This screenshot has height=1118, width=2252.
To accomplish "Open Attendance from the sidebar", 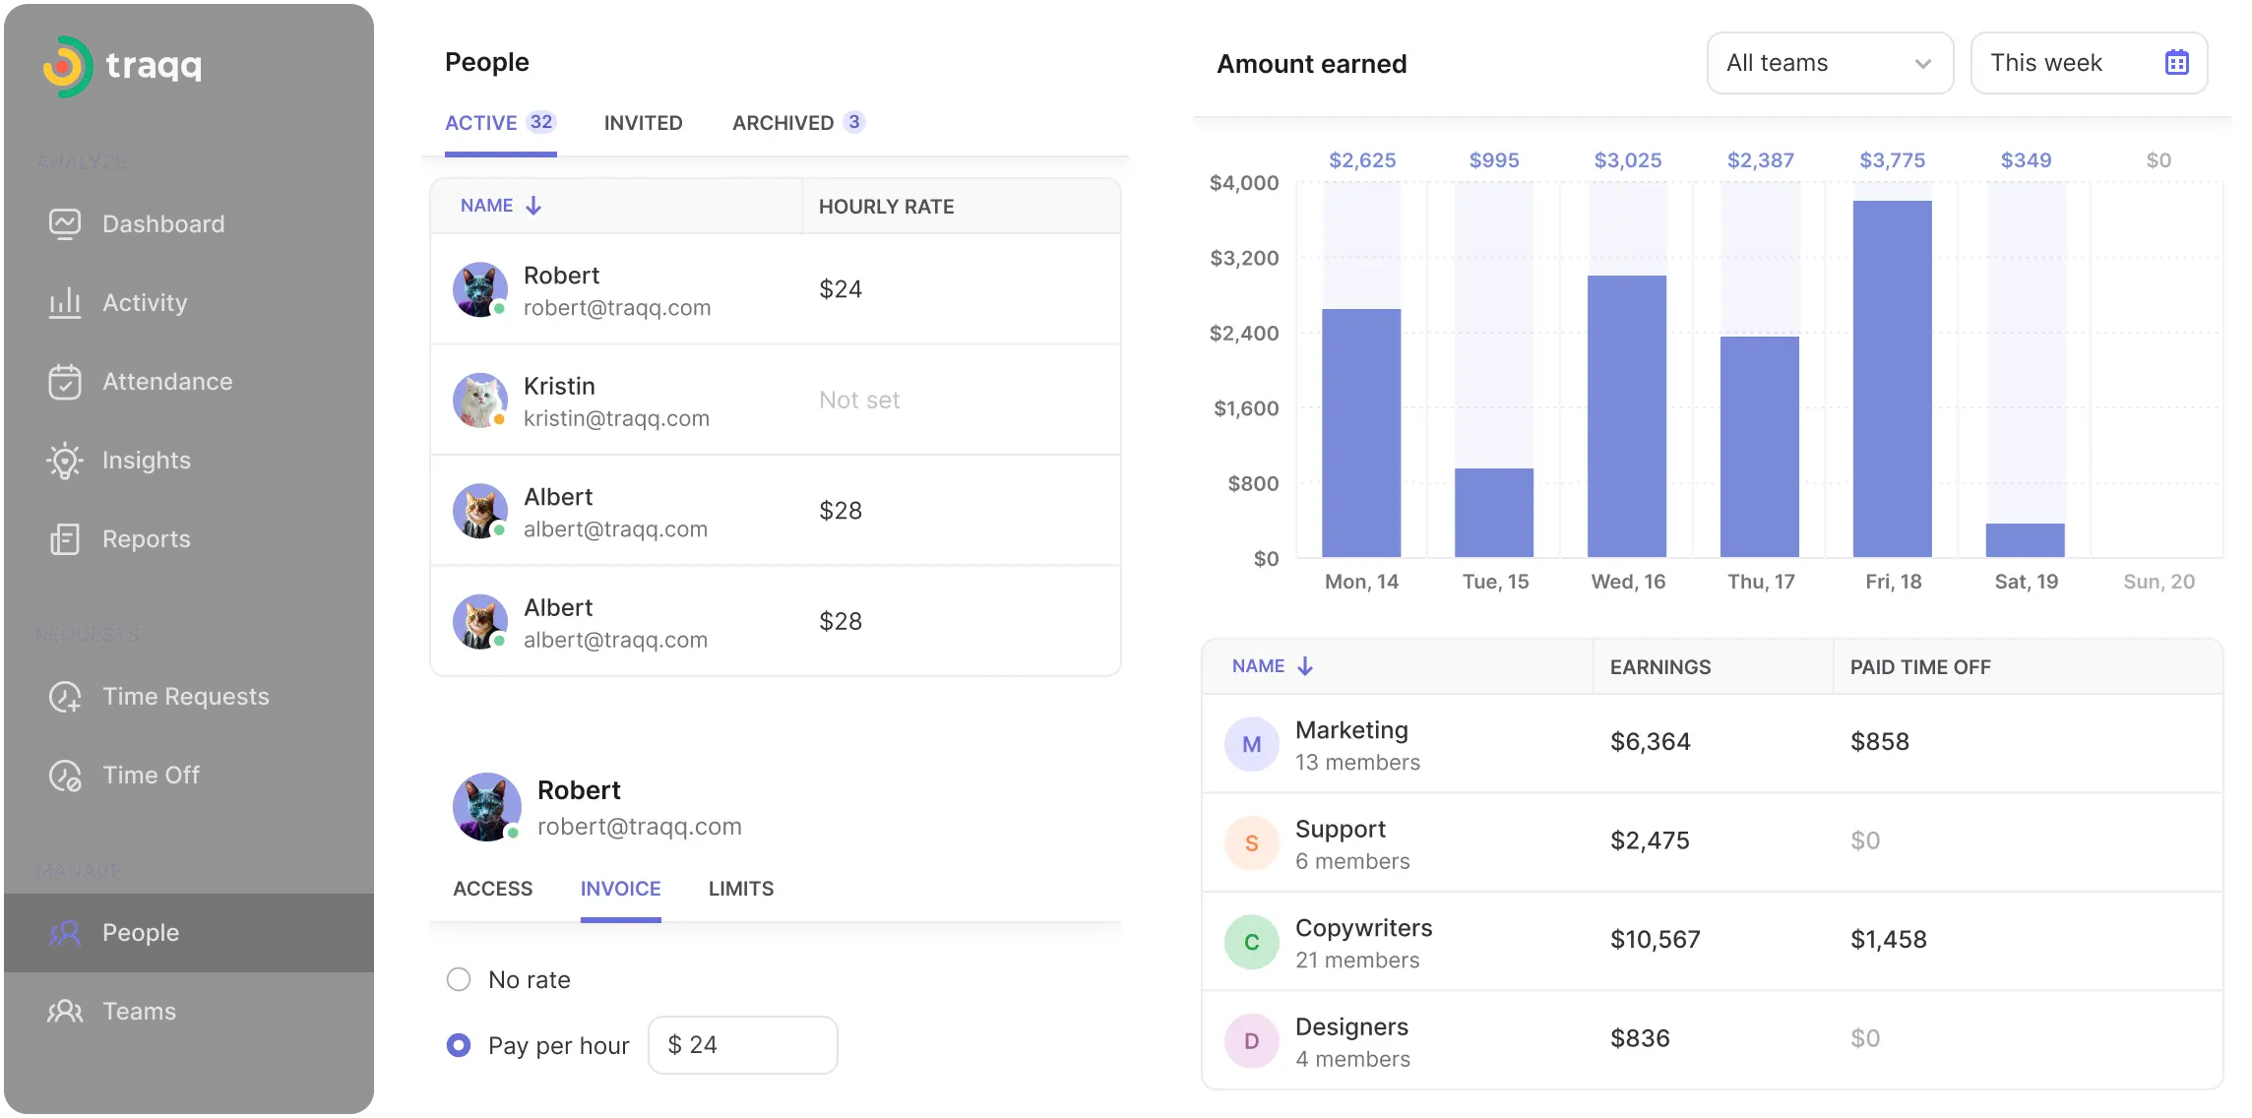I will (166, 381).
